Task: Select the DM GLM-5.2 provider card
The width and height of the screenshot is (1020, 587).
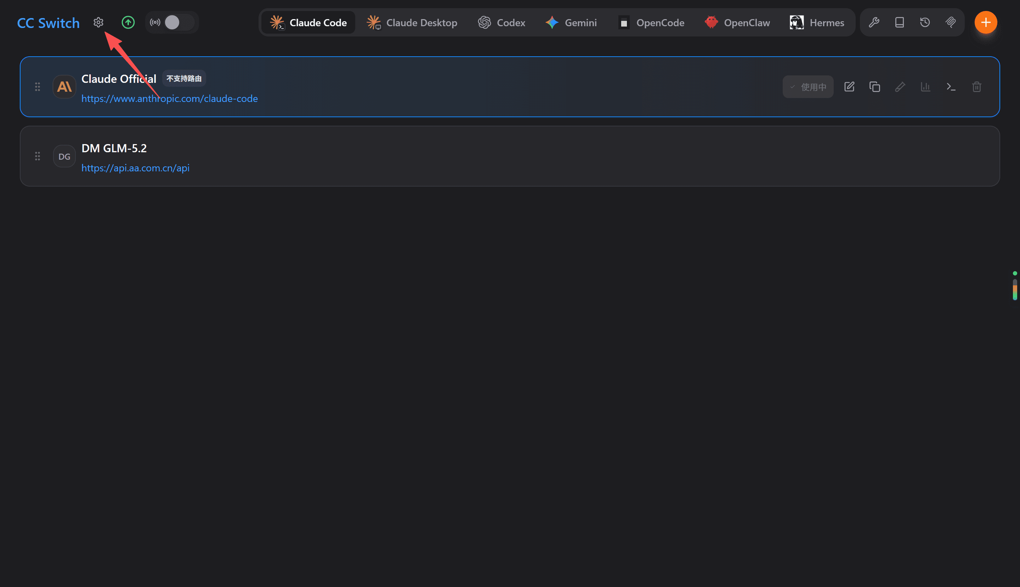Action: tap(510, 156)
